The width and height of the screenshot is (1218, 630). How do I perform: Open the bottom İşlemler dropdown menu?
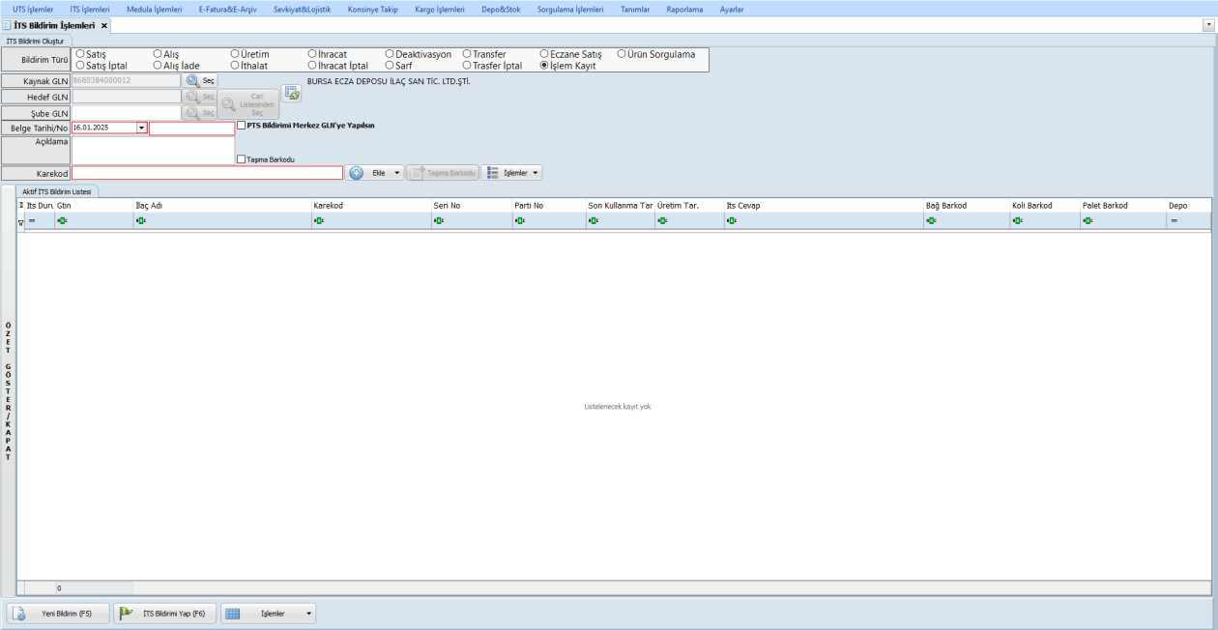coord(268,614)
